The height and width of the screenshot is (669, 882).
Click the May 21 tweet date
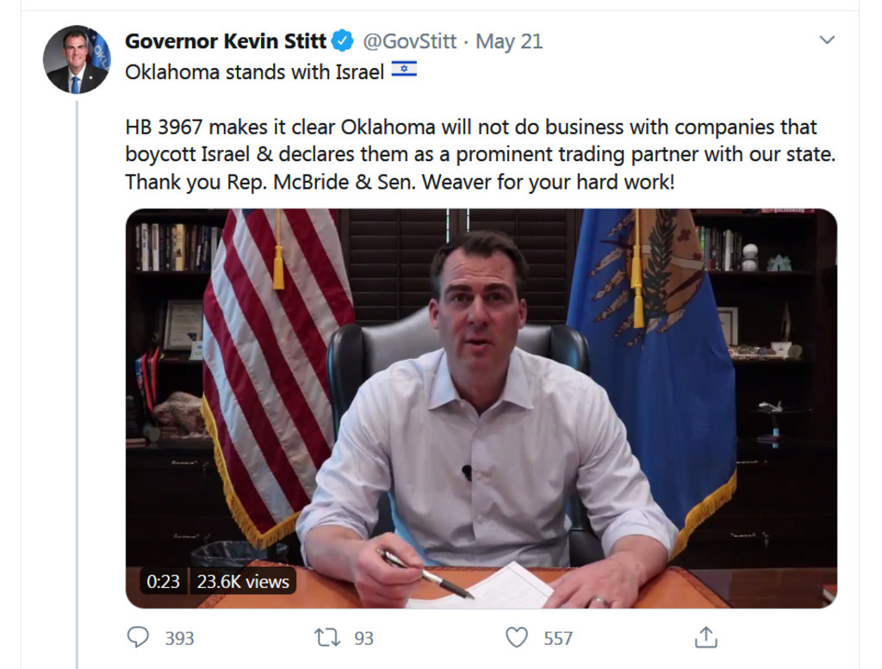509,41
